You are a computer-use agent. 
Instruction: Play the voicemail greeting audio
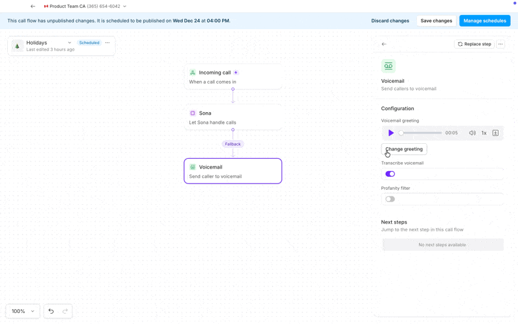391,133
